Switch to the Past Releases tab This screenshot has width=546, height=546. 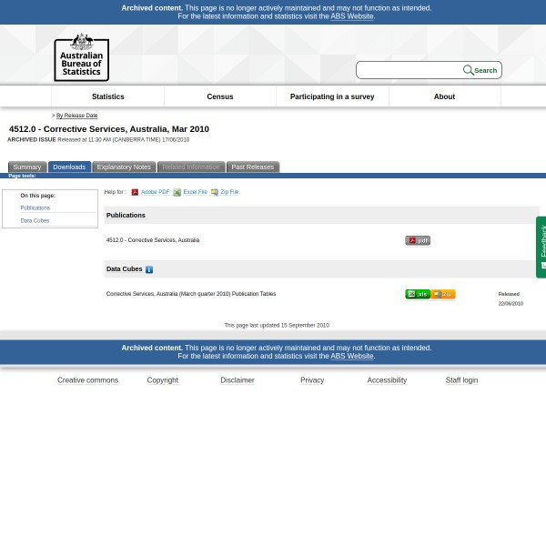[252, 167]
